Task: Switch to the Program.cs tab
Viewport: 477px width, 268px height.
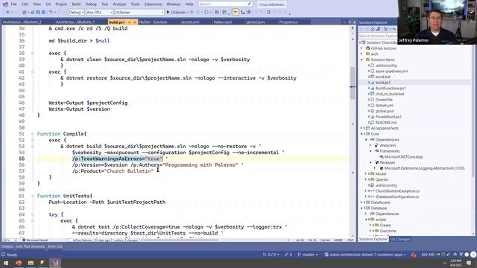Action: click(288, 22)
